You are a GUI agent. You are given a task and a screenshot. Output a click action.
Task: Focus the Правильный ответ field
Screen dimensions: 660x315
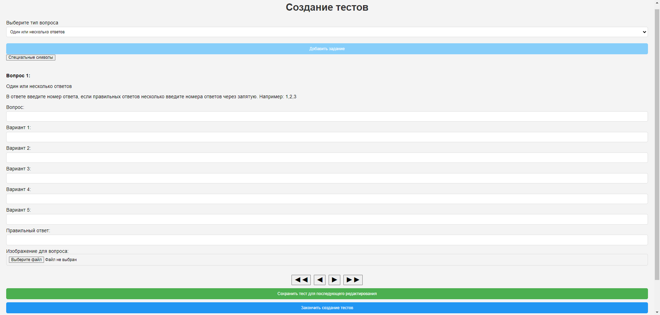(327, 240)
